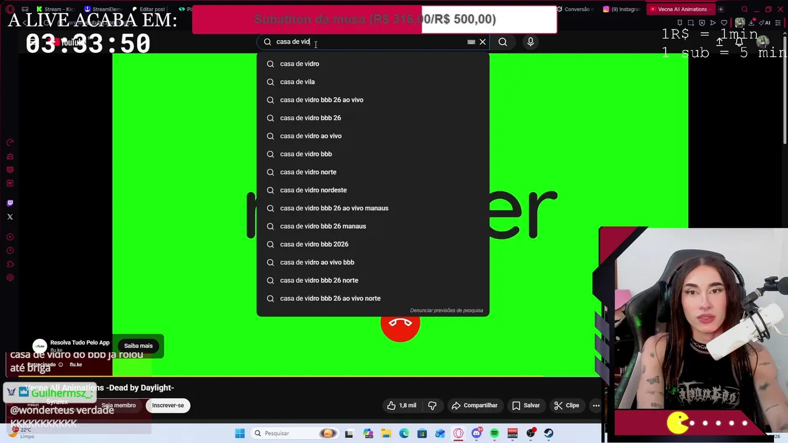Select suggestion "casa de vidro norte"
Image resolution: width=788 pixels, height=443 pixels.
pos(373,172)
